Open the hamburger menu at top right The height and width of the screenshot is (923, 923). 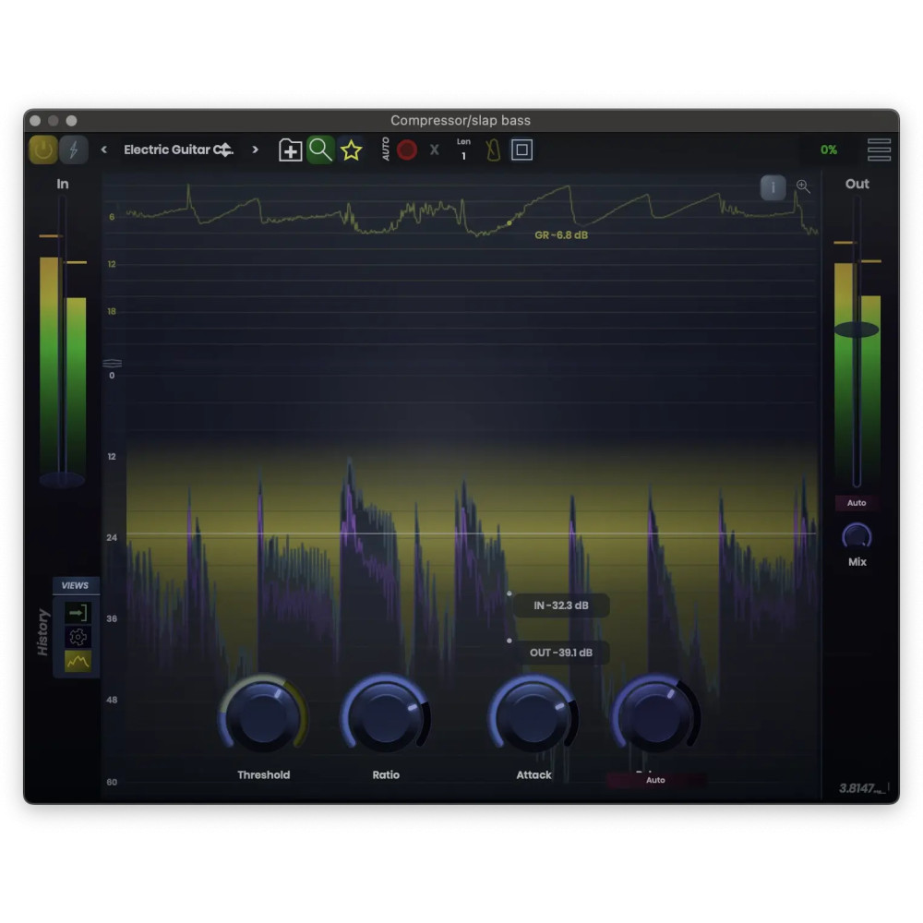point(878,149)
